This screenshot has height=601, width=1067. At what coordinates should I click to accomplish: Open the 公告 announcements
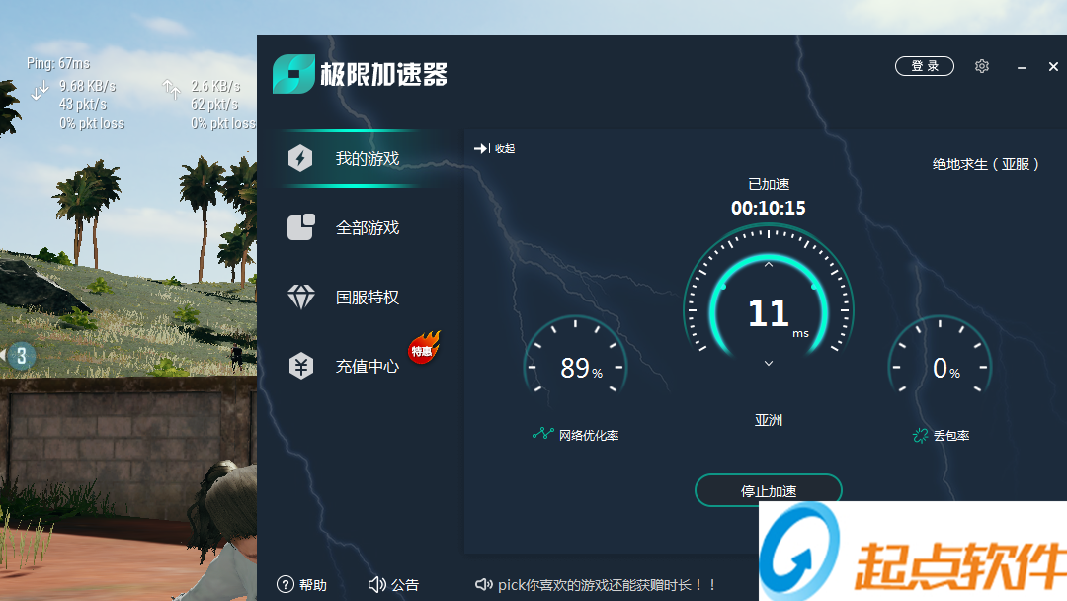click(393, 584)
